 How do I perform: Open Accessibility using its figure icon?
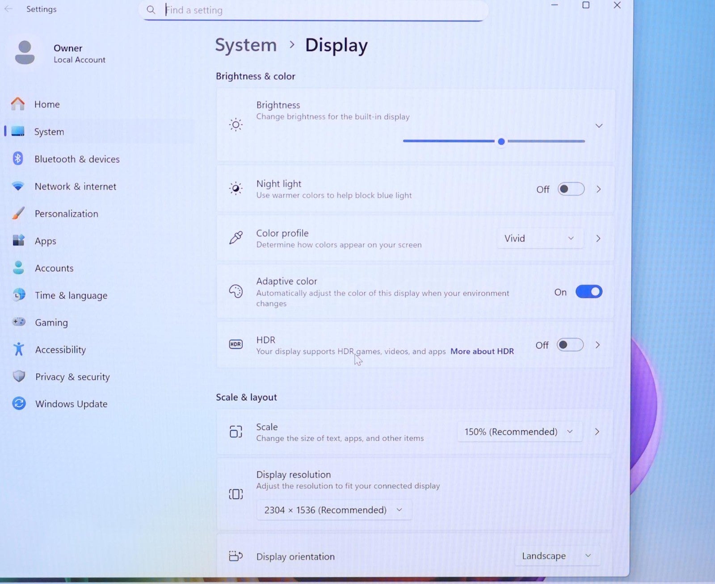[x=18, y=349]
